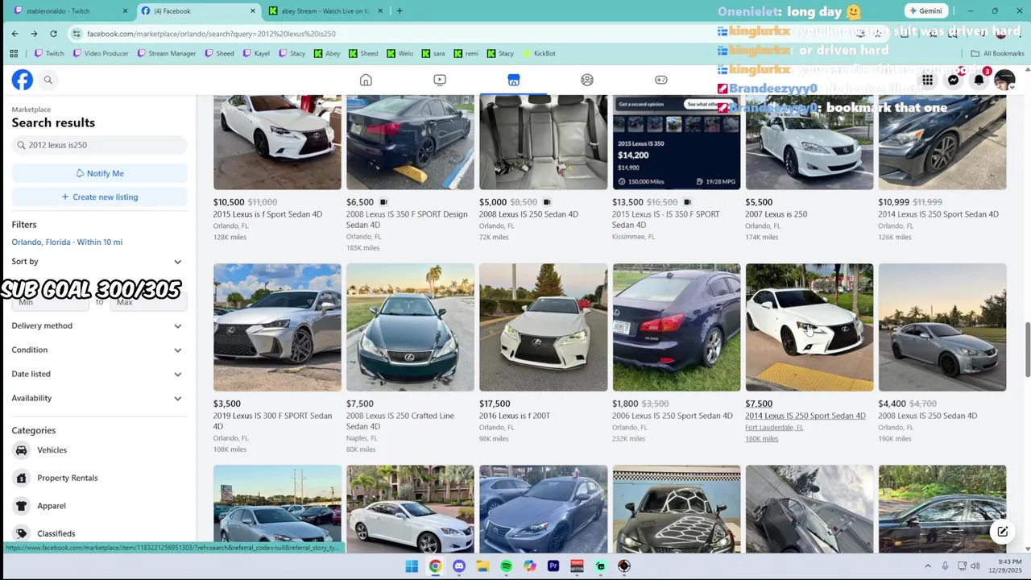The width and height of the screenshot is (1031, 580).
Task: Open the Video Producer bookmark
Action: click(x=101, y=54)
